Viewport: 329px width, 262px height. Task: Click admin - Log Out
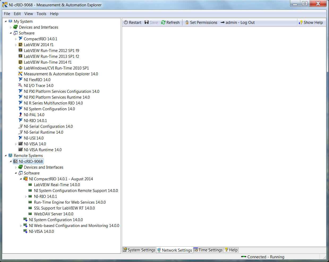pyautogui.click(x=237, y=22)
